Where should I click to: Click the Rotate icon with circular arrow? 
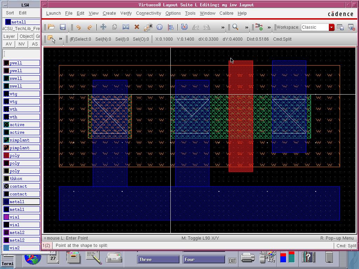coord(184,27)
